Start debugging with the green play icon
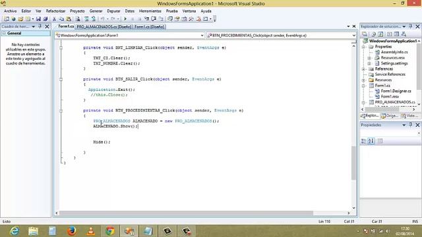The width and height of the screenshot is (422, 237). 125,19
